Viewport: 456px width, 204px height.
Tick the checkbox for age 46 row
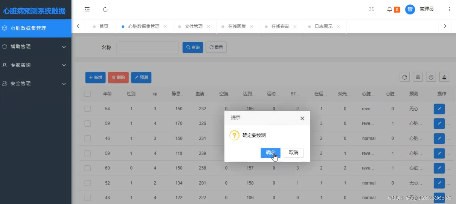pyautogui.click(x=88, y=138)
